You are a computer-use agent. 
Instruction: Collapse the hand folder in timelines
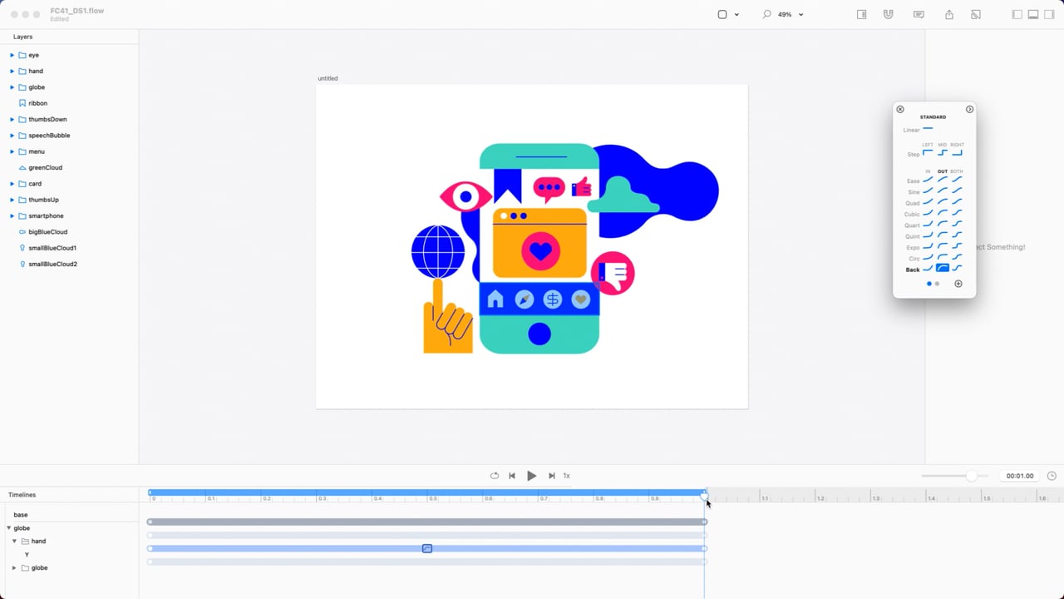pos(14,541)
